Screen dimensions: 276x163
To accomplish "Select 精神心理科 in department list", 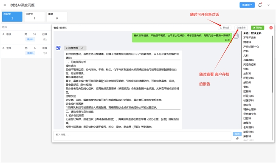I will [x=250, y=109].
